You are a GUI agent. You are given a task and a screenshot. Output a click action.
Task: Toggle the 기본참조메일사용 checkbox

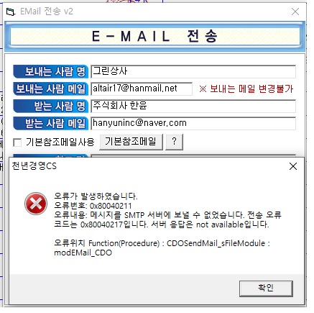coord(17,142)
